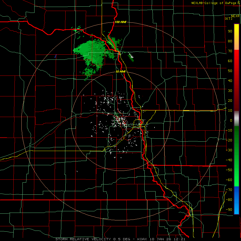Viewport: 241px width, 241px height.
Task: Click the -20 value on velocity scale
Action: (229, 140)
